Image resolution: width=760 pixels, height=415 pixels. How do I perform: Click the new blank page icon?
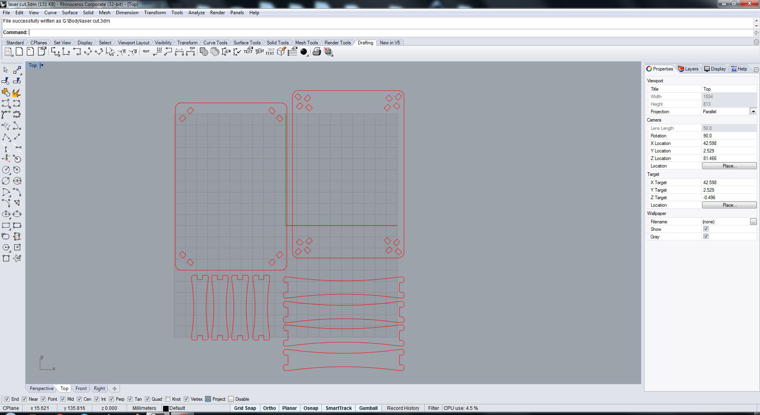(19, 52)
